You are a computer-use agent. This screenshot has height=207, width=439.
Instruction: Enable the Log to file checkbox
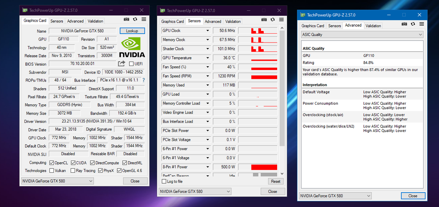pos(164,181)
